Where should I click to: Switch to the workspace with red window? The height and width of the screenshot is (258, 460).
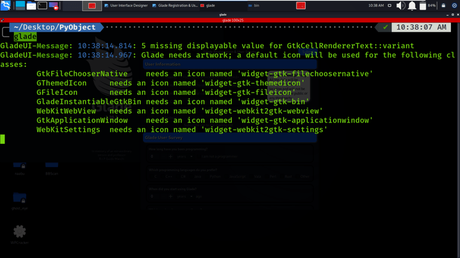point(92,5)
